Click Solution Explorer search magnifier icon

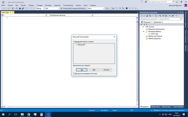tap(181, 19)
